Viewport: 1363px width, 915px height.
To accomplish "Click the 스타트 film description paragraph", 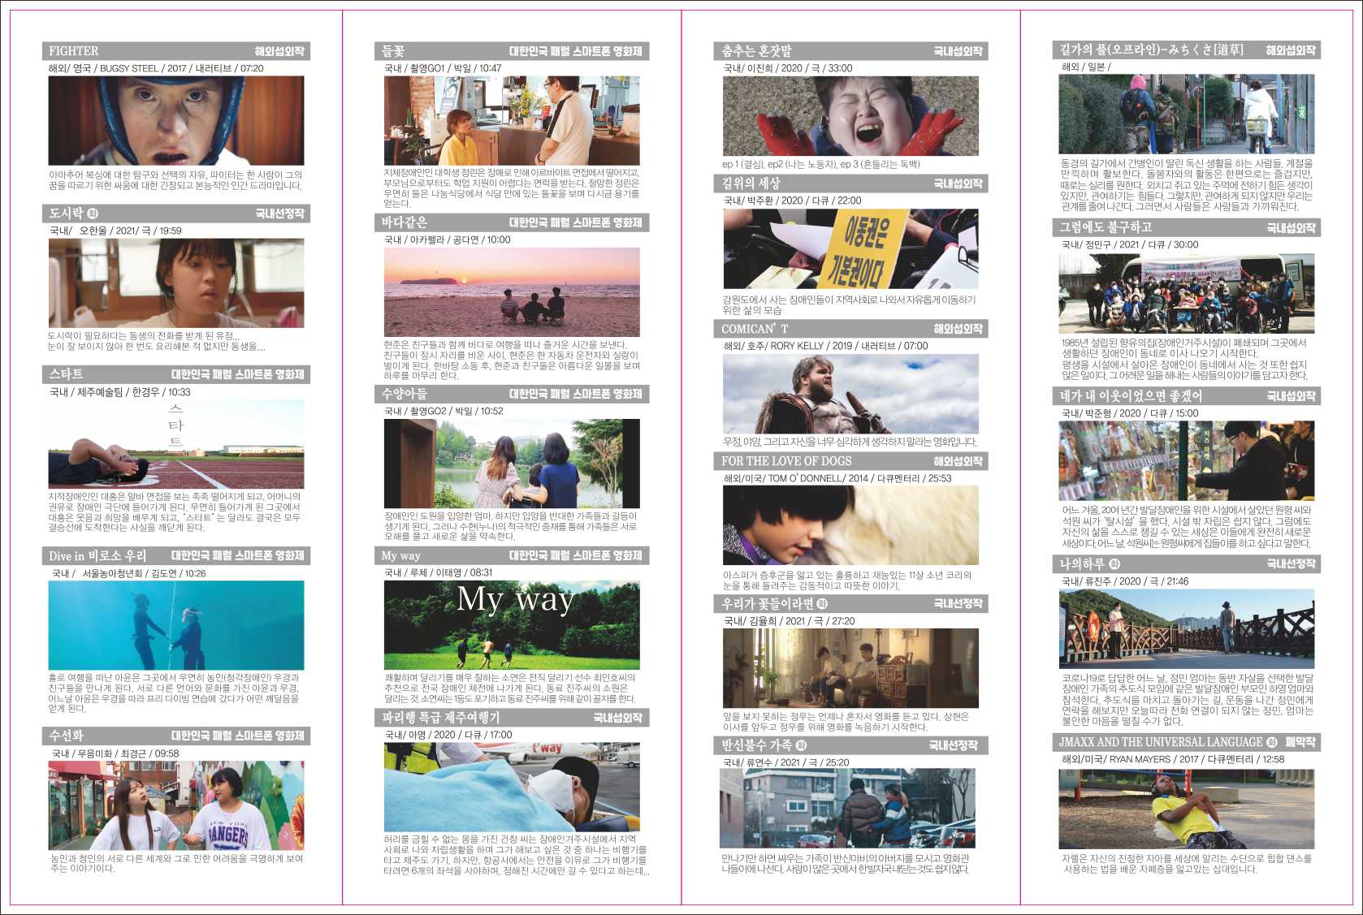I will 175,511.
